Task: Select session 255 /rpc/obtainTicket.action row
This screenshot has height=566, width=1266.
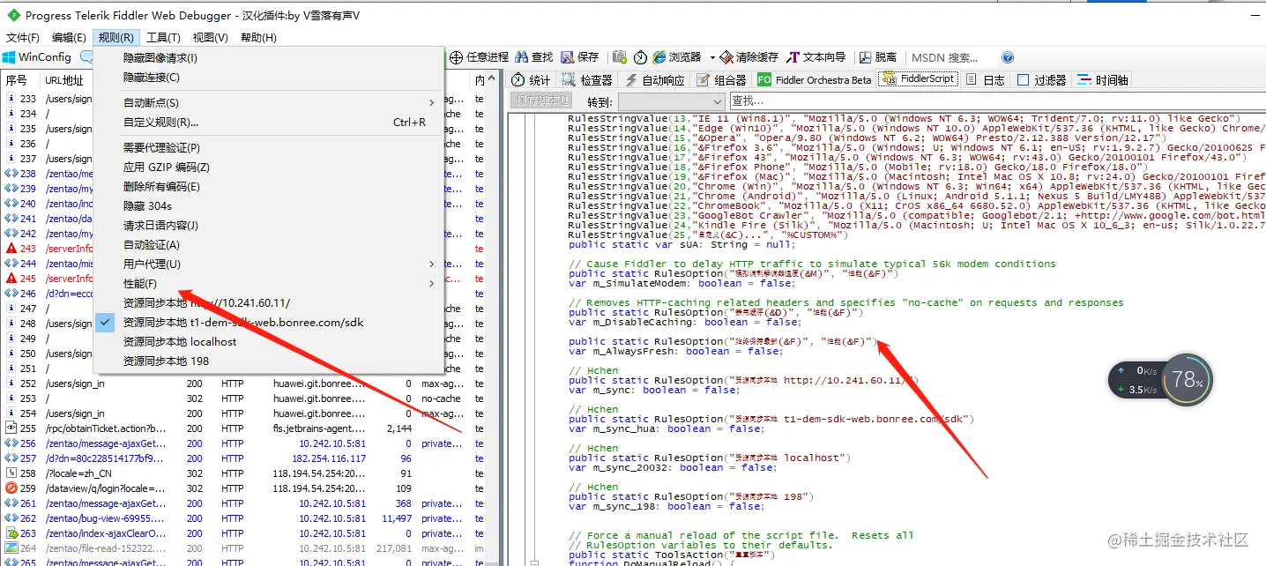Action: click(242, 428)
